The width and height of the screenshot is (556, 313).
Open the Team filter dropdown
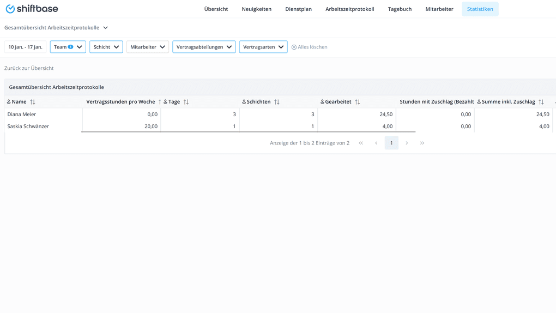(68, 47)
